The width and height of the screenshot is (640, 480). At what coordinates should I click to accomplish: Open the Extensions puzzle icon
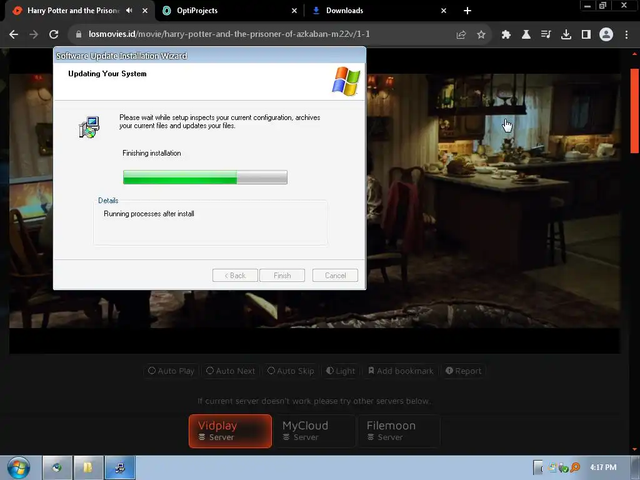(x=506, y=34)
